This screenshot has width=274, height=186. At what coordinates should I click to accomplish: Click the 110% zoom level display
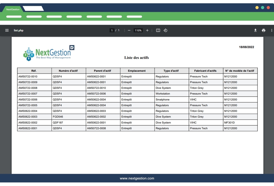[138, 30]
